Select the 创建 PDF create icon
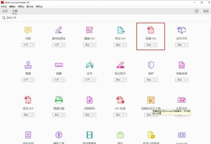This screenshot has width=211, height=144. (x=151, y=30)
